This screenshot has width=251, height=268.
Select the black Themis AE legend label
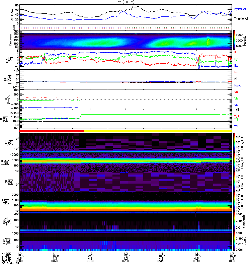pyautogui.click(x=241, y=19)
